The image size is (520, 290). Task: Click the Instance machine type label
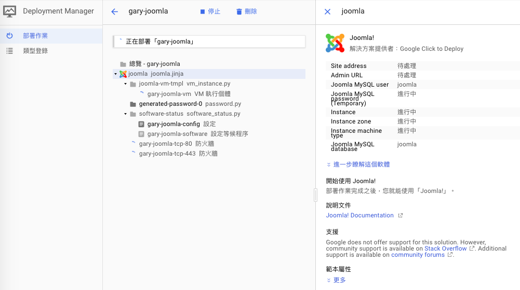pyautogui.click(x=356, y=133)
